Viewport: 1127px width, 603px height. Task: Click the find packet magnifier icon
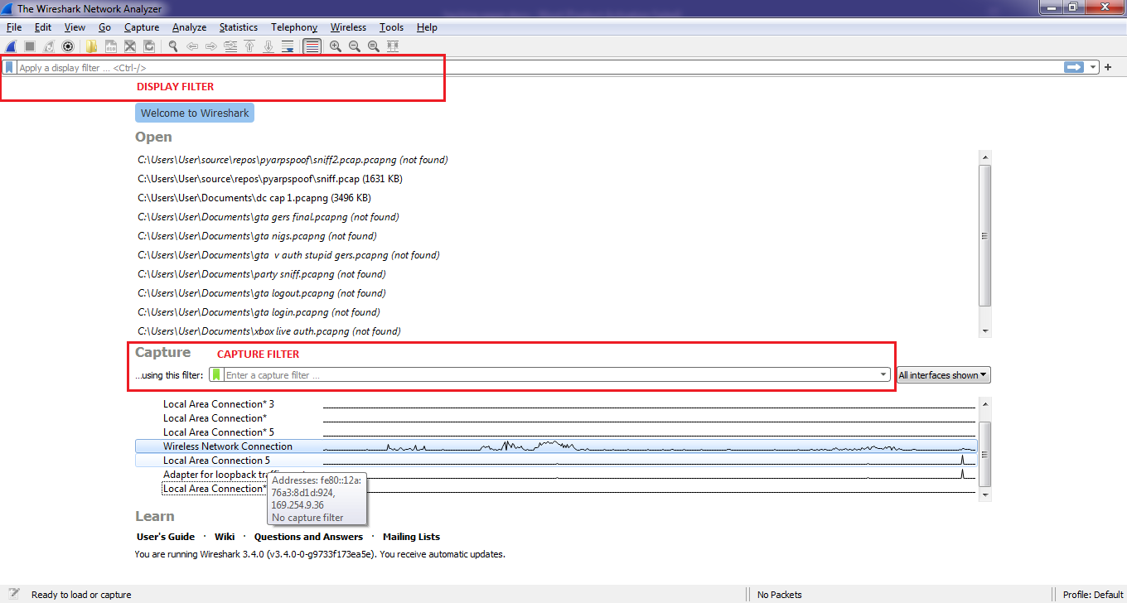tap(172, 46)
